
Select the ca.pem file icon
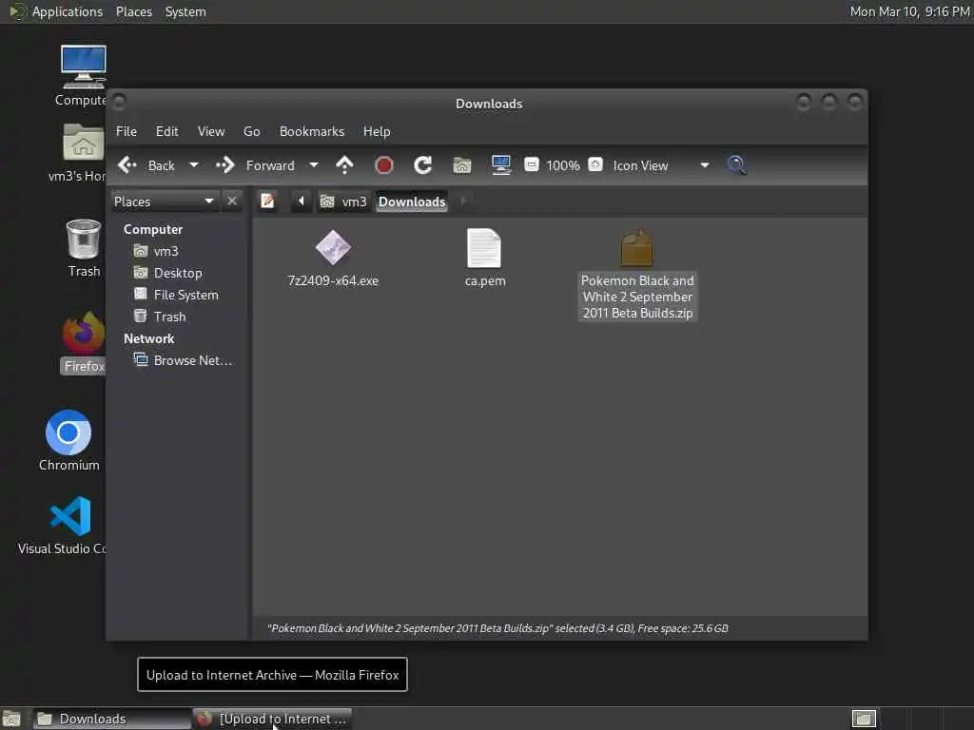(484, 248)
